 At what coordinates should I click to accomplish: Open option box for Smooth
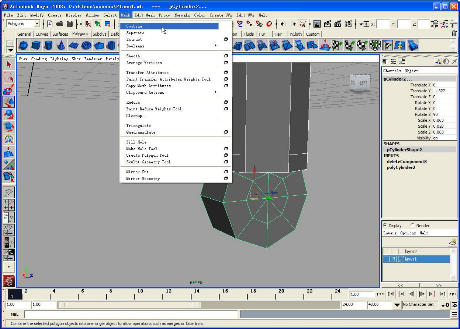[x=226, y=56]
